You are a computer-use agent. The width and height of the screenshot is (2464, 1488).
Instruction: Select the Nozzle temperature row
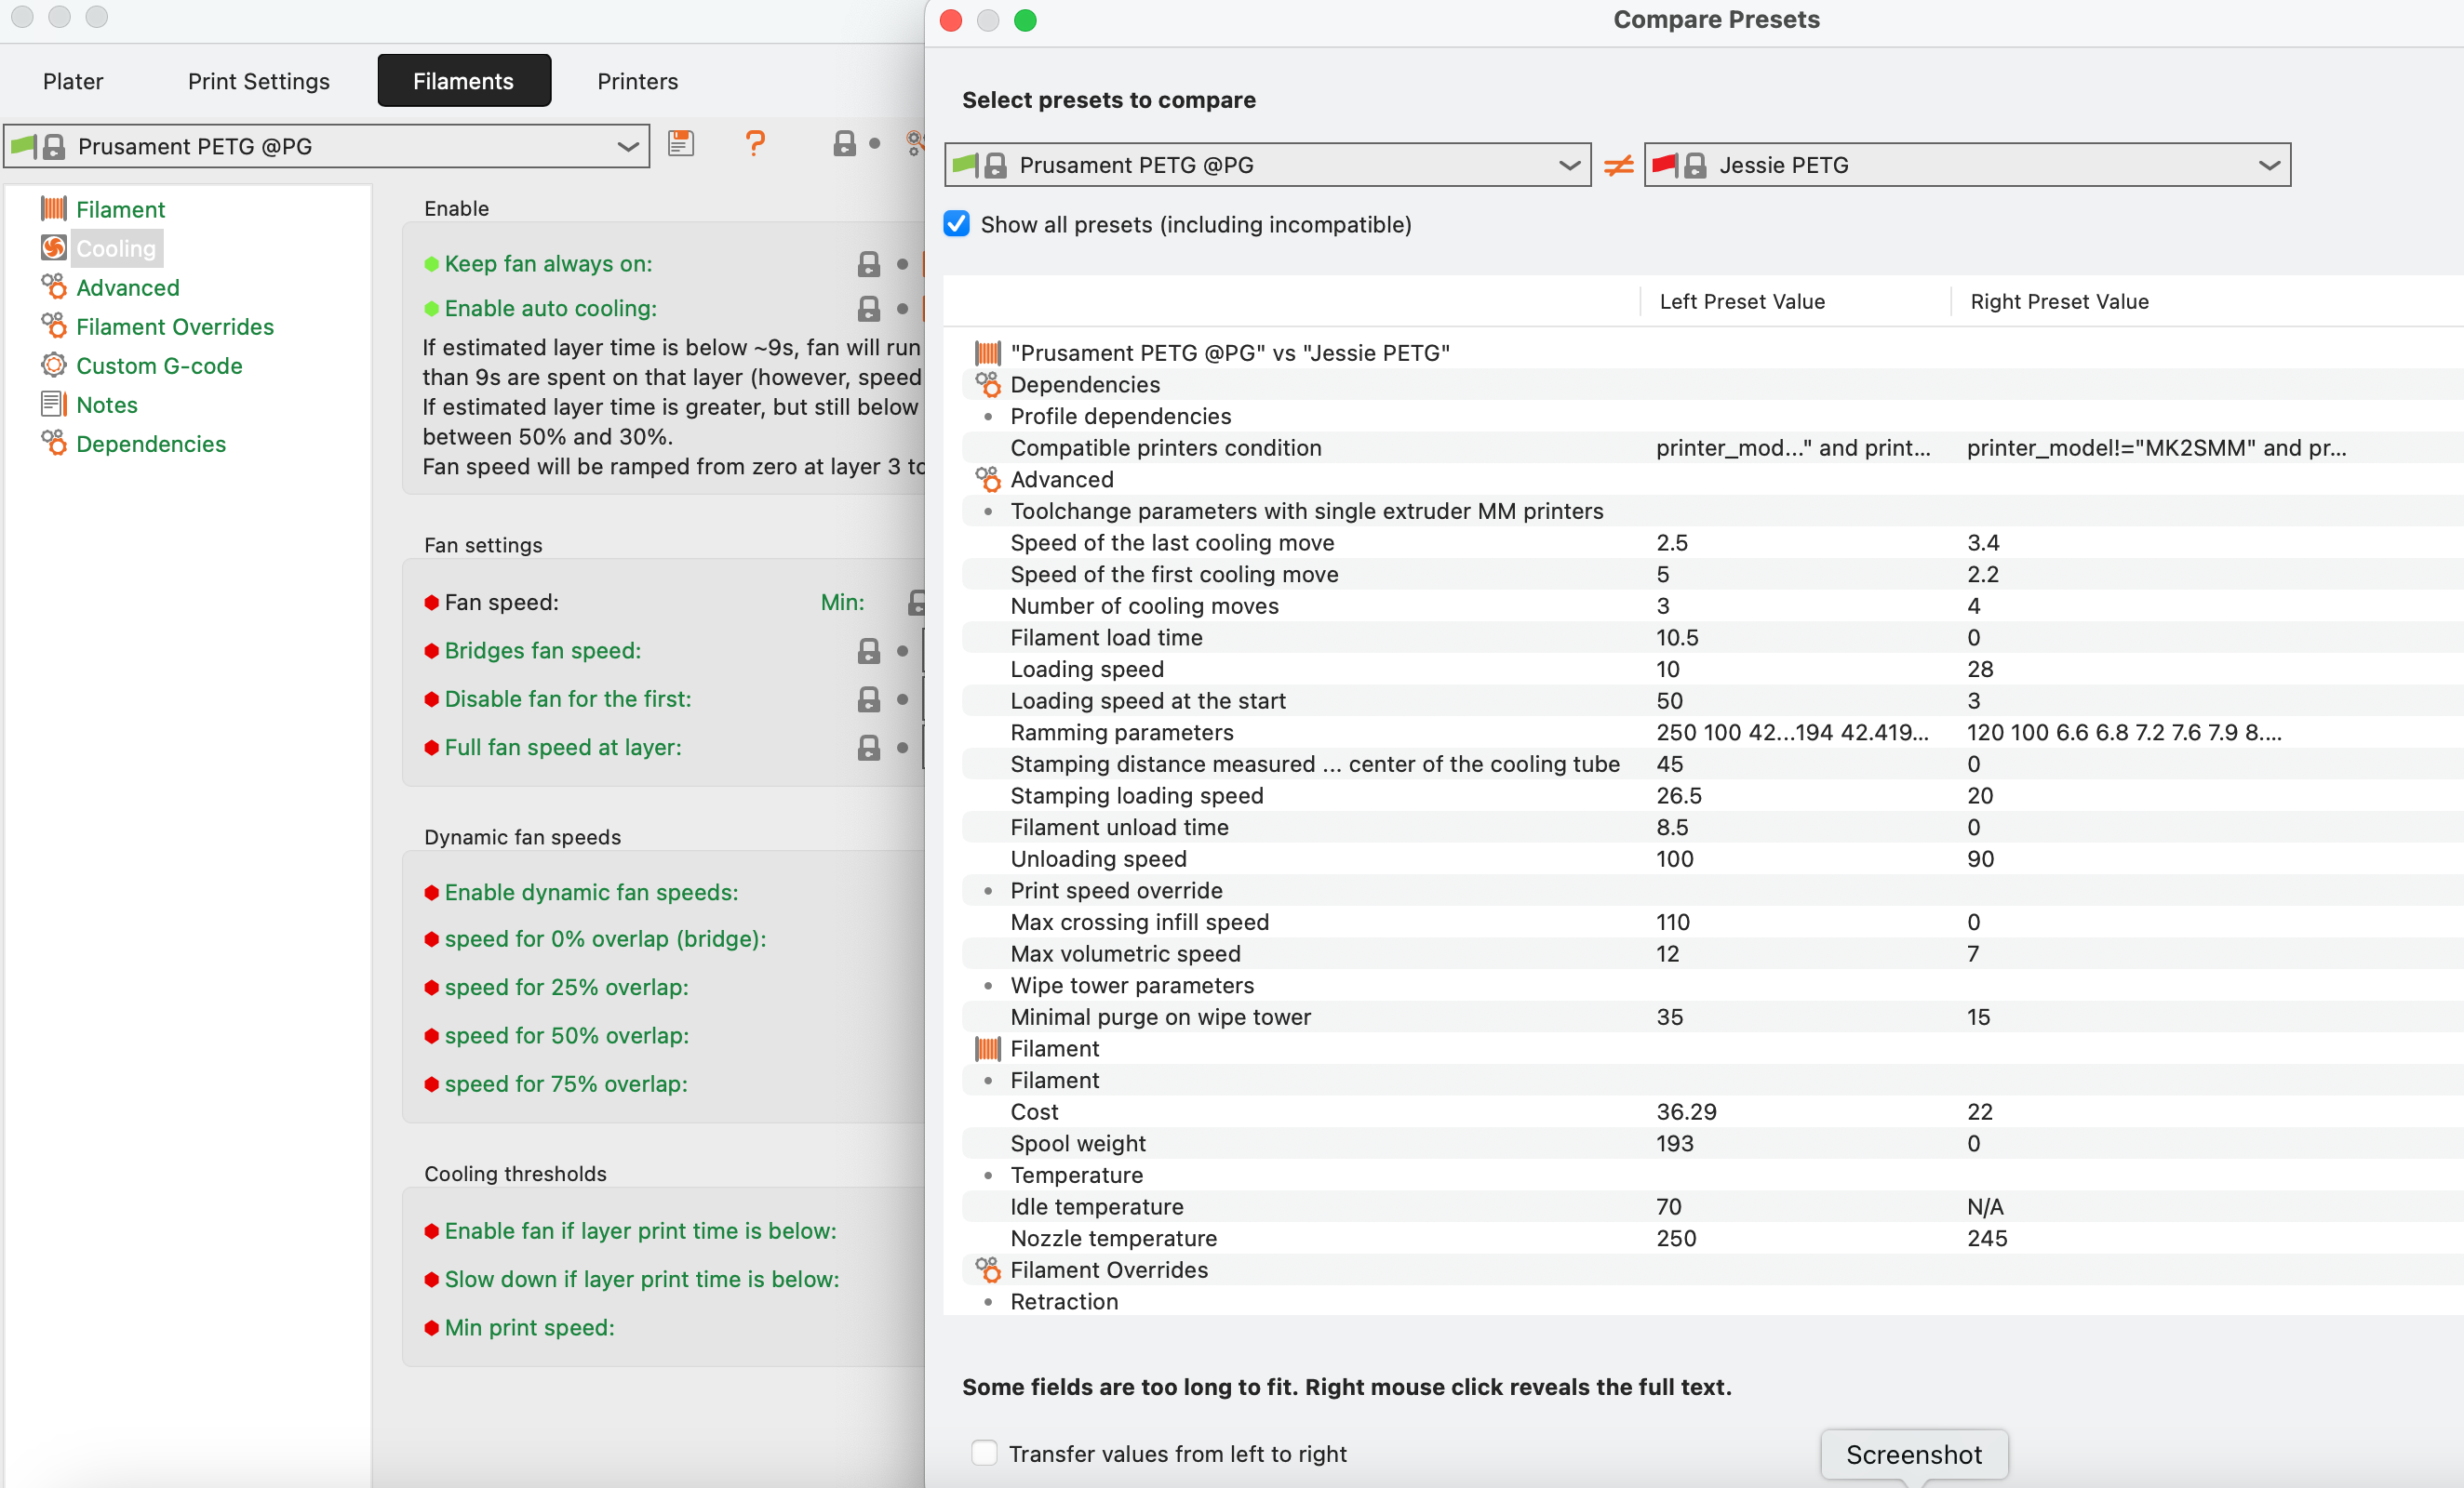pyautogui.click(x=1712, y=1238)
